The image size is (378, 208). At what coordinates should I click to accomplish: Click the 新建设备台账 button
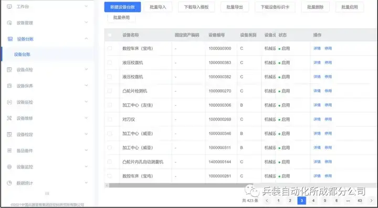[122, 7]
